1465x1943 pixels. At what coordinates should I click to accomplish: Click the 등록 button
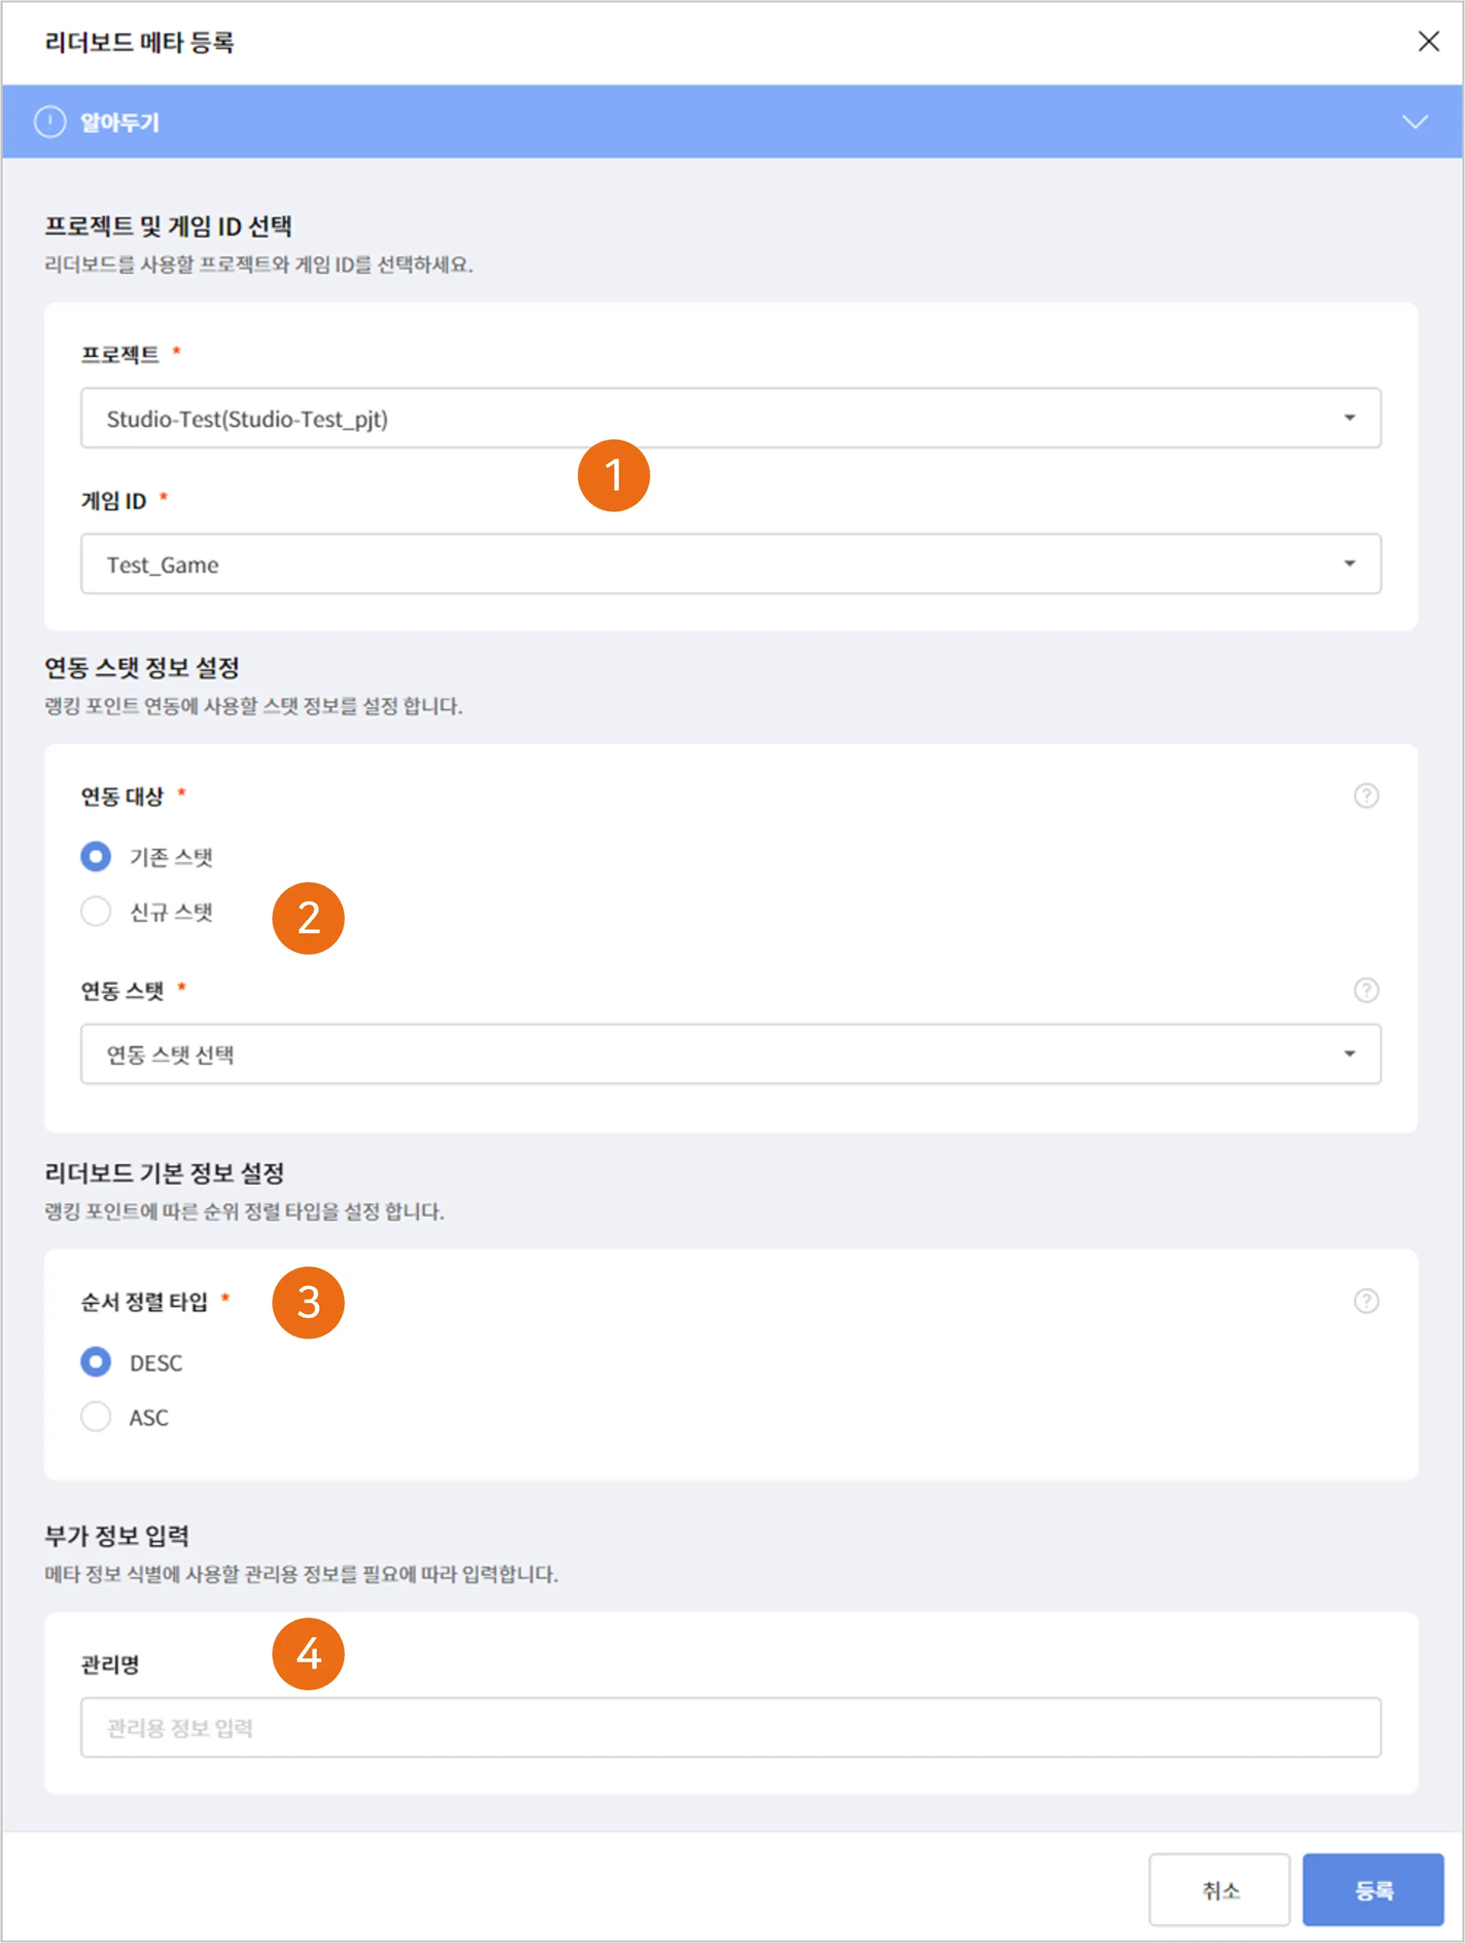[1373, 1890]
